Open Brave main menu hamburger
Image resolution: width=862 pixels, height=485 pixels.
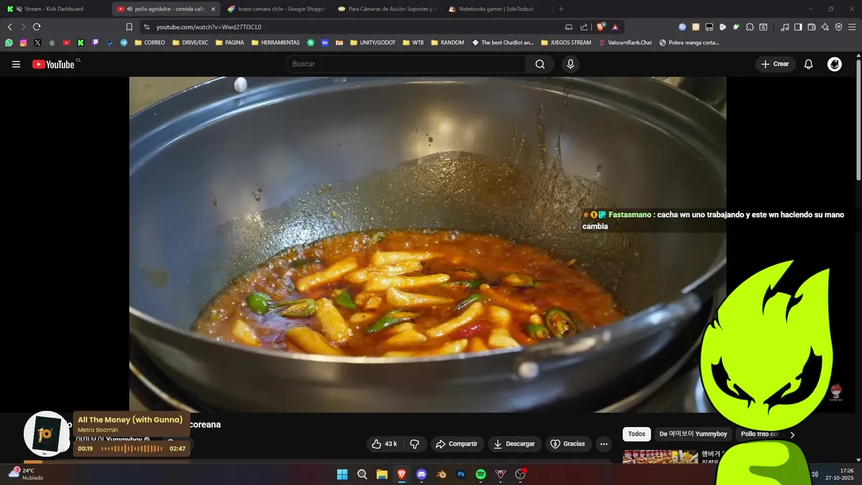(852, 27)
